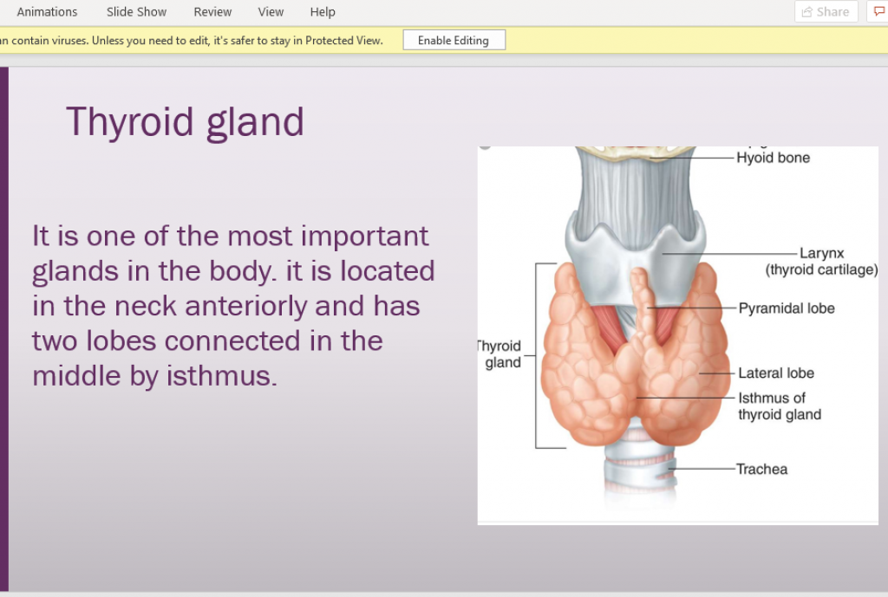
Task: Select the 'Thyroid gland' slide title
Action: click(185, 121)
